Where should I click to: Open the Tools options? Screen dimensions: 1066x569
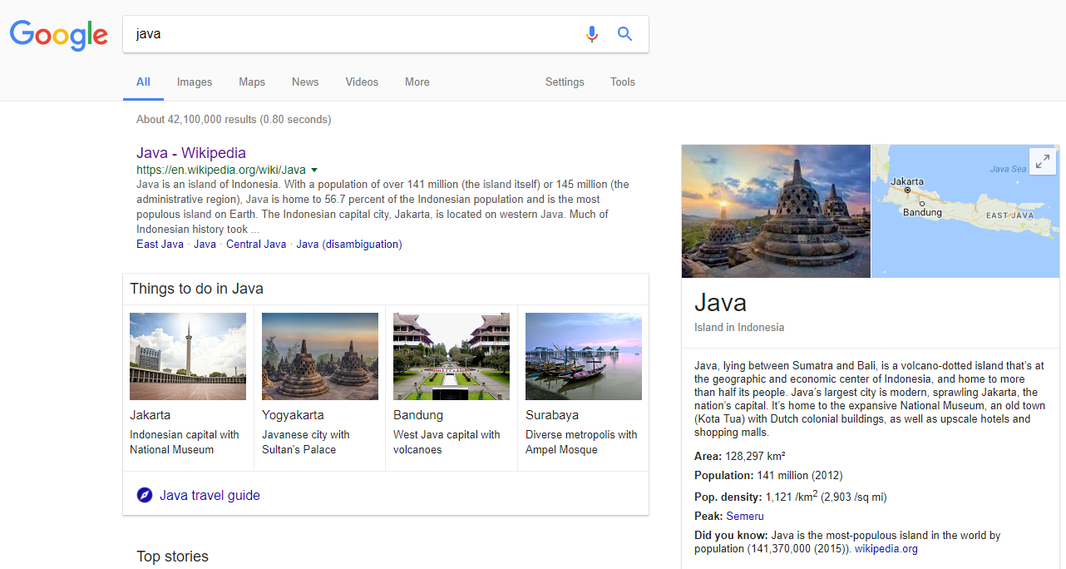pos(623,82)
